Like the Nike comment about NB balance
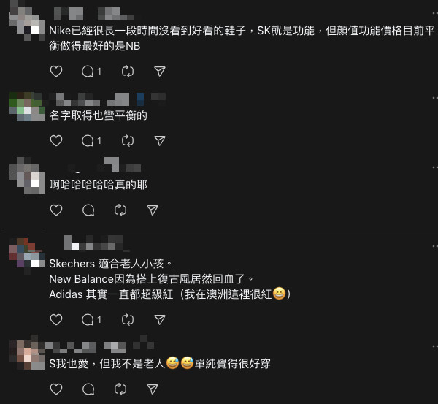The height and width of the screenshot is (404, 438). 56,72
